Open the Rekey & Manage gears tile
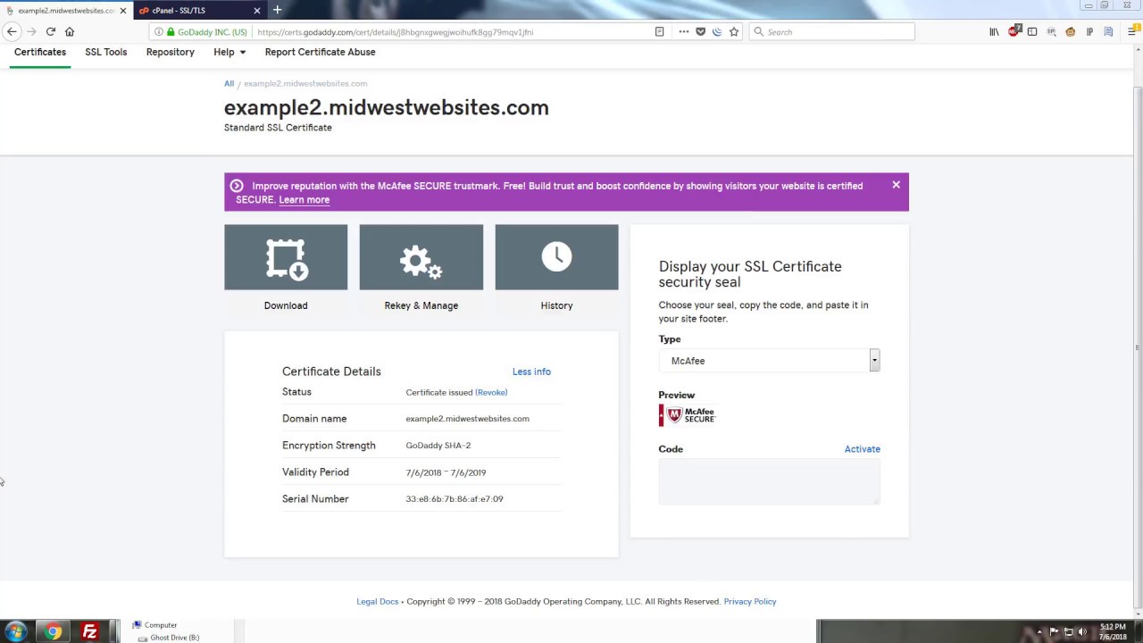This screenshot has width=1143, height=643. [x=421, y=257]
